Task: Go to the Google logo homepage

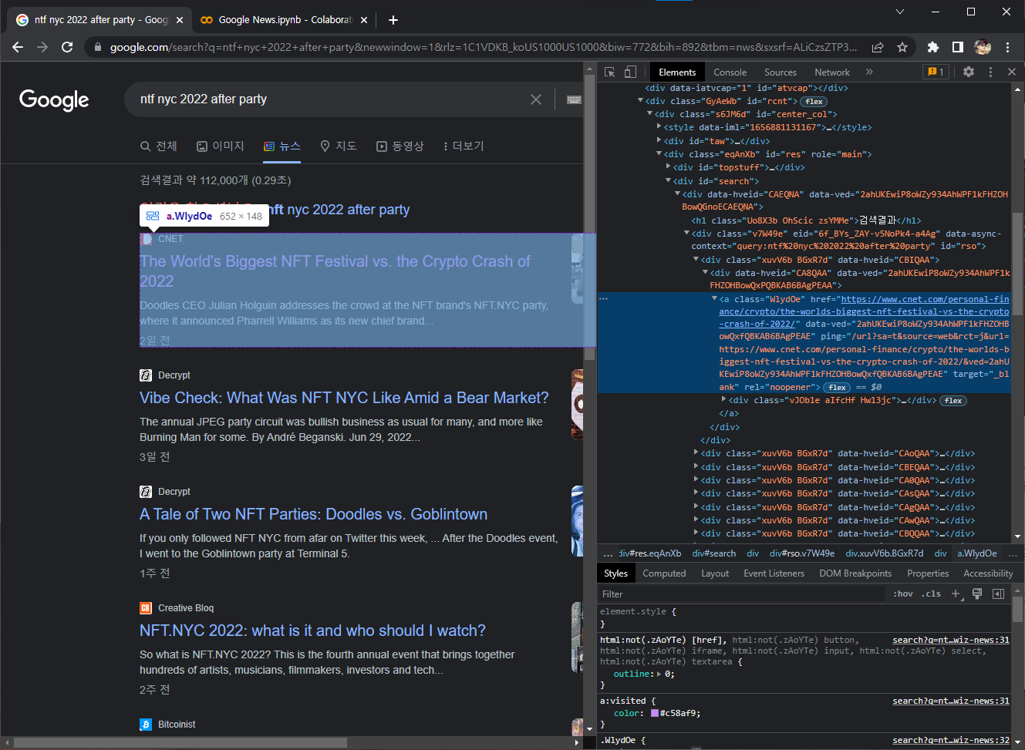Action: [x=54, y=99]
